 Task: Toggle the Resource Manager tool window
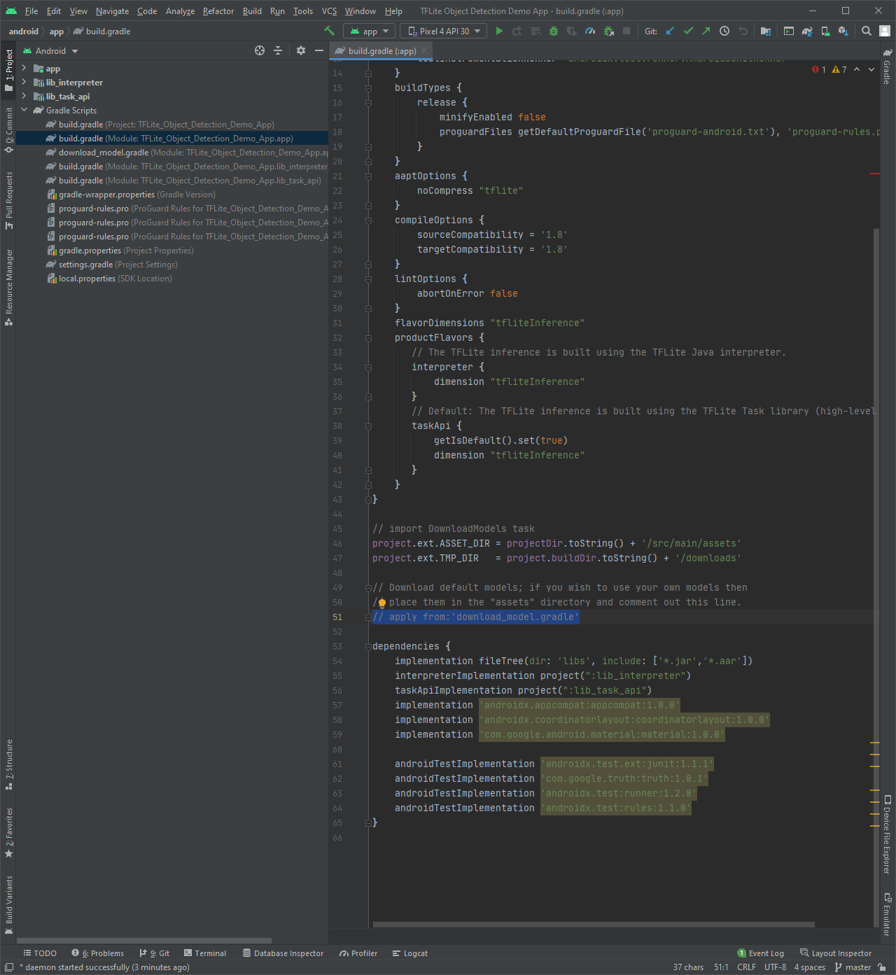point(9,287)
